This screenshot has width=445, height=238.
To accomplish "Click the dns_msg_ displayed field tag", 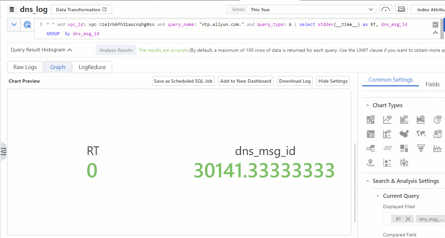I will (430, 219).
